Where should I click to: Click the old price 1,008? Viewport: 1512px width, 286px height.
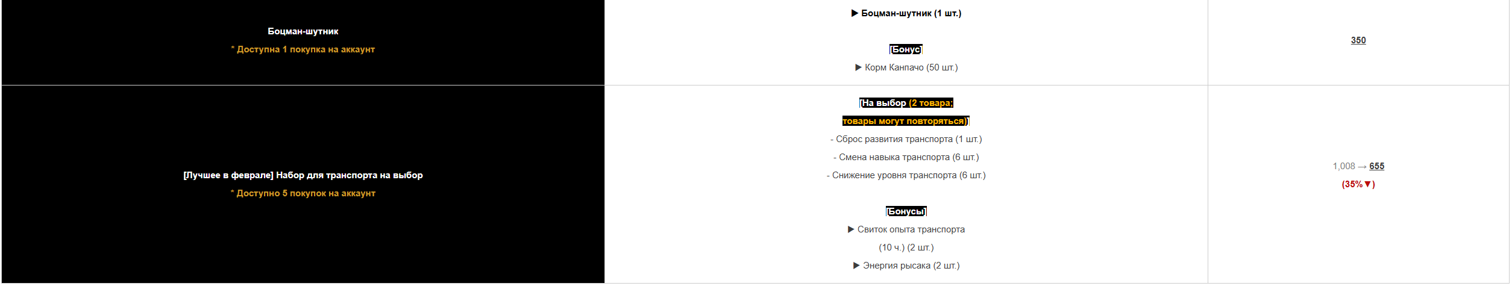[x=1343, y=166]
